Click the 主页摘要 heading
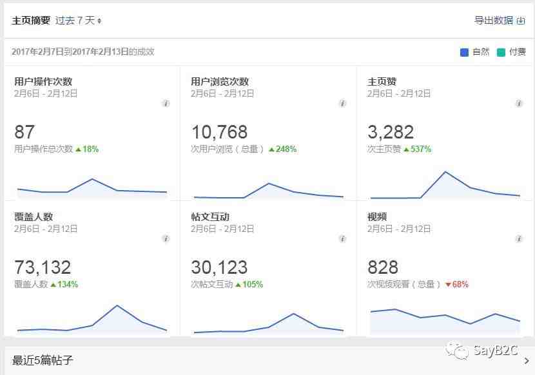 coord(31,21)
